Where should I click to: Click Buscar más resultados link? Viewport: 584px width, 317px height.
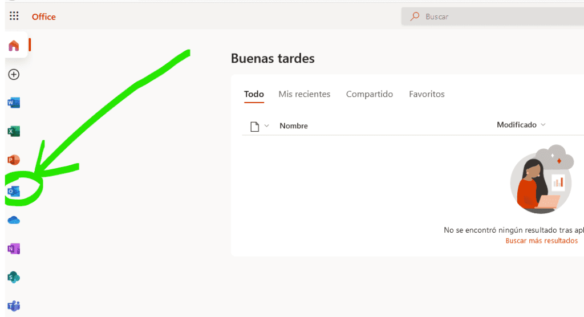[542, 241]
